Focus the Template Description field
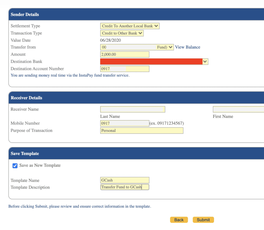 [125, 187]
